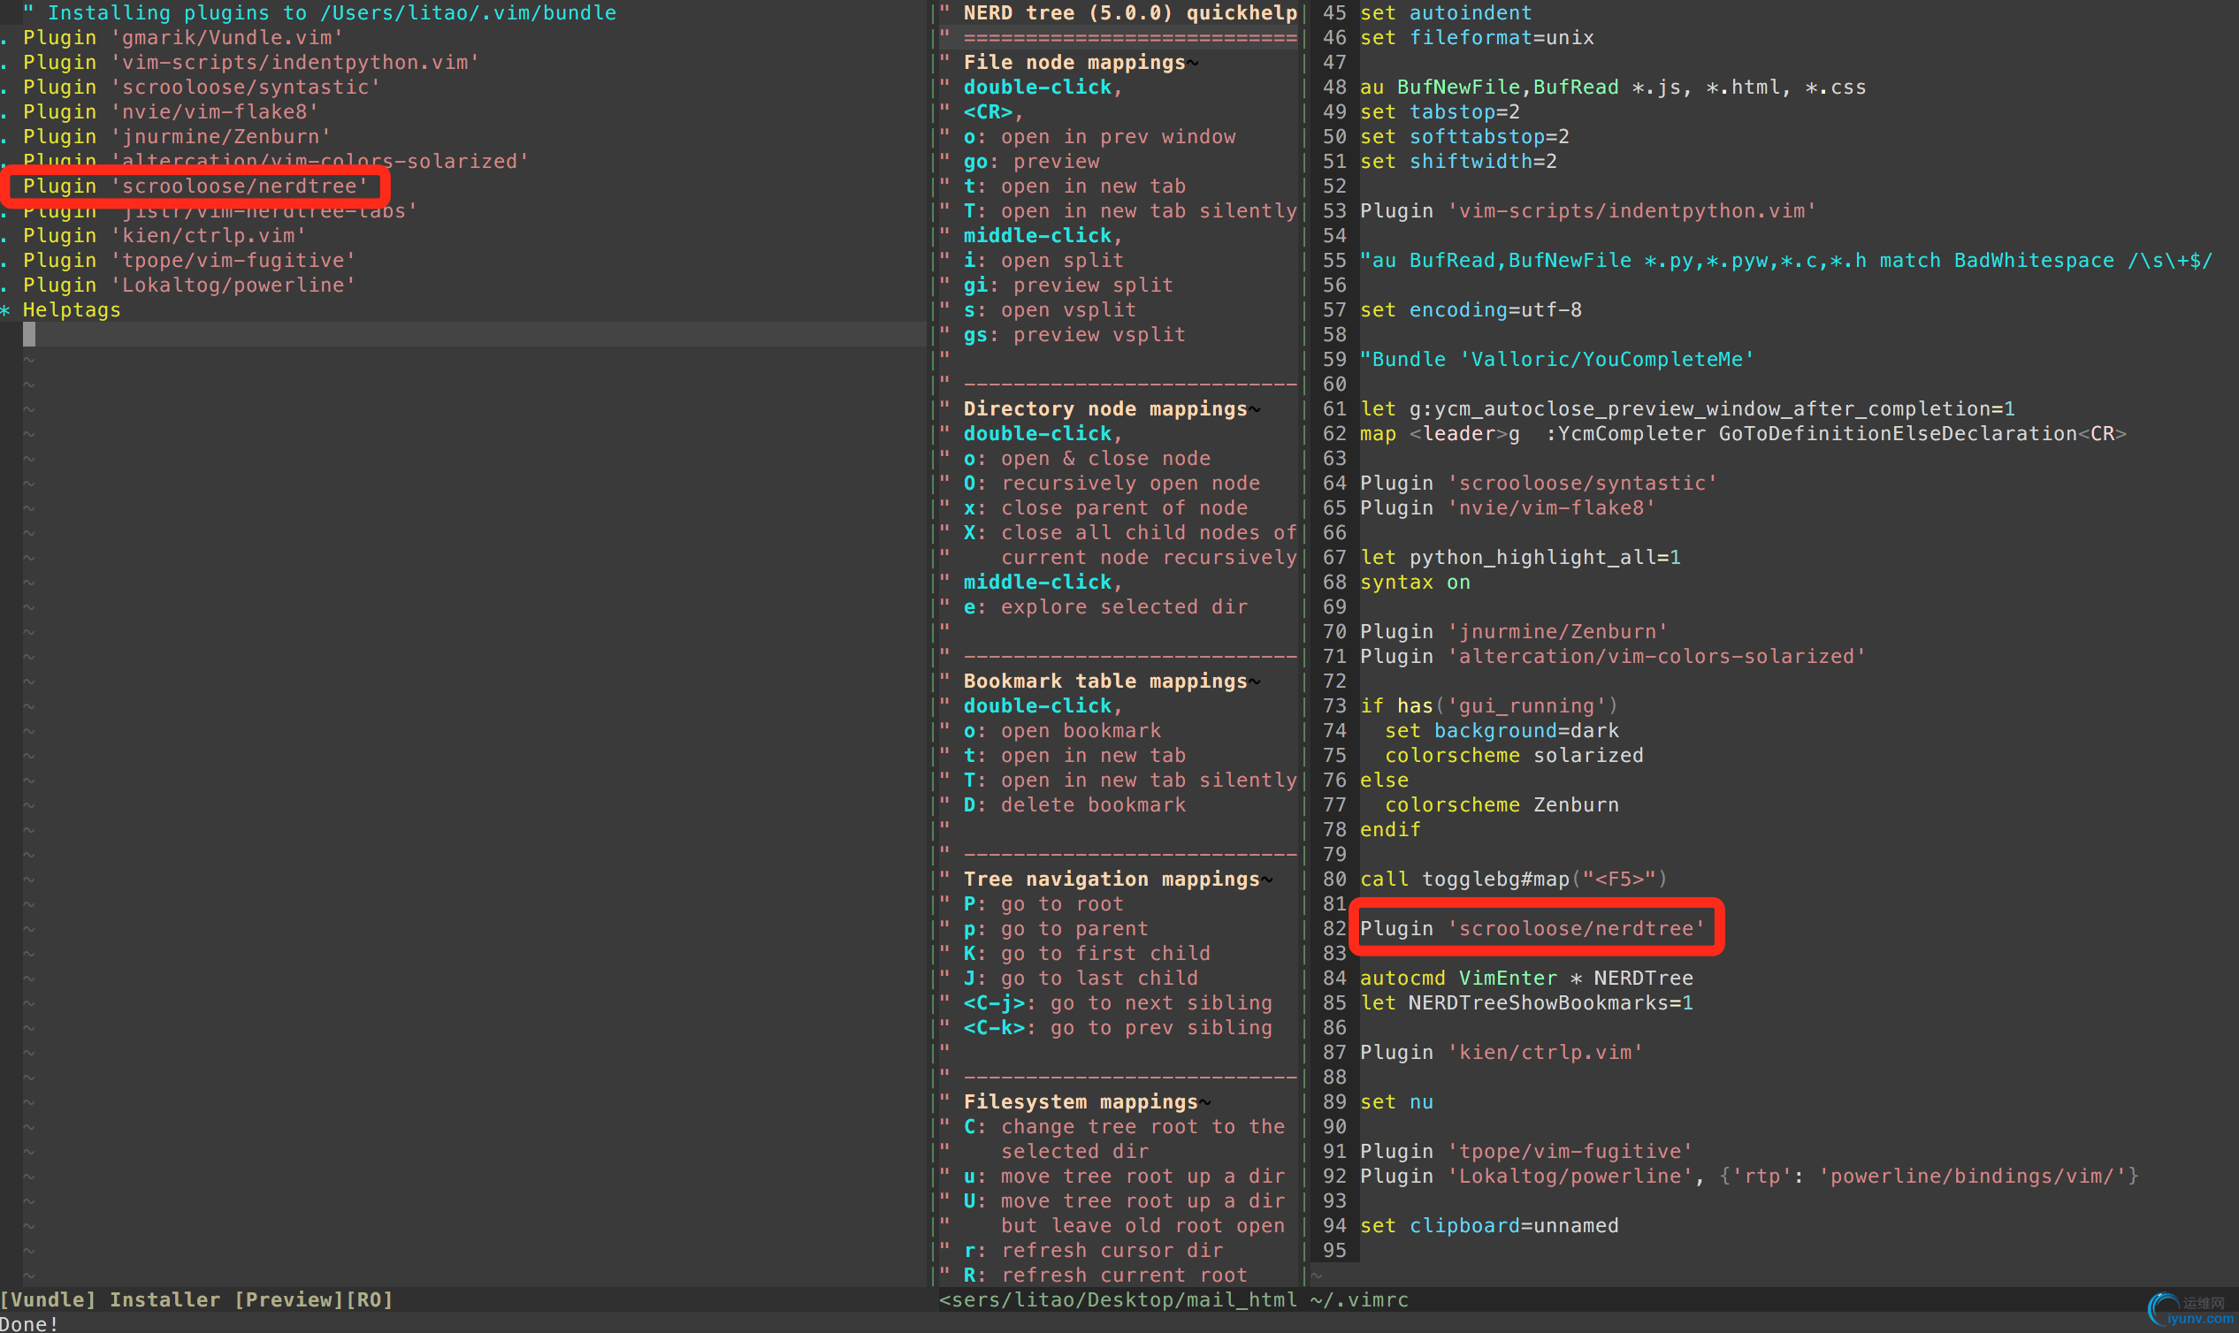This screenshot has width=2239, height=1333.
Task: Click 'R: refresh current root' help line
Action: [1106, 1276]
